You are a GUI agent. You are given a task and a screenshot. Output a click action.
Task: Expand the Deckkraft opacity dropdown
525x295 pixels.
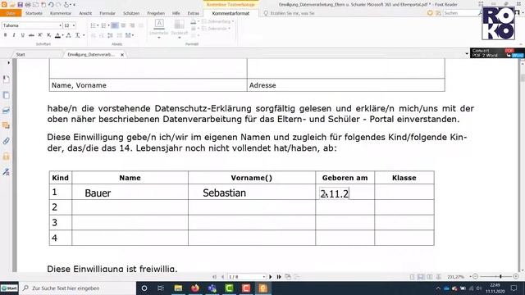click(x=179, y=37)
